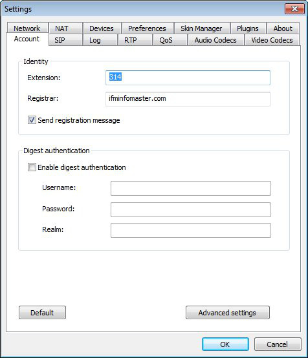The width and height of the screenshot is (308, 358).
Task: Click the Realm input field
Action: pyautogui.click(x=191, y=230)
